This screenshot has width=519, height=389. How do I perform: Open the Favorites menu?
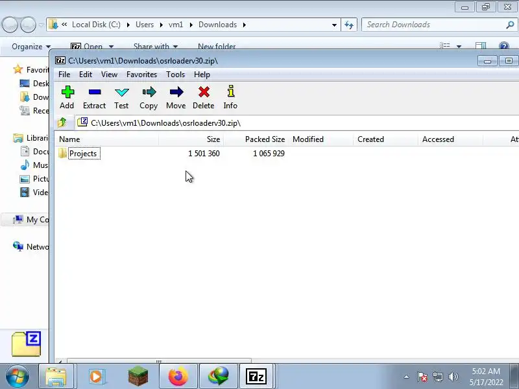pyautogui.click(x=141, y=75)
